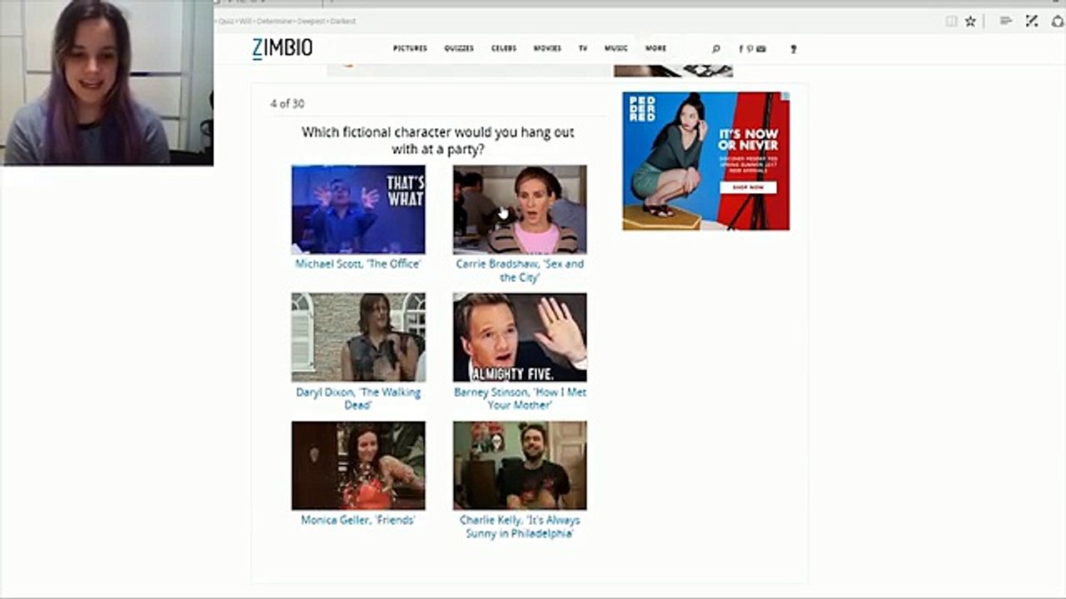Open the browser web note icon
Screen dimensions: 1066x599
coord(1032,21)
